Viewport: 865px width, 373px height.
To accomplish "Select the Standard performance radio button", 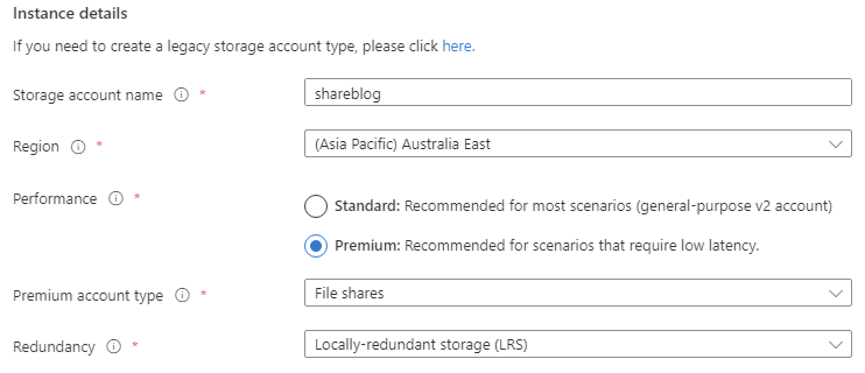I will click(316, 206).
